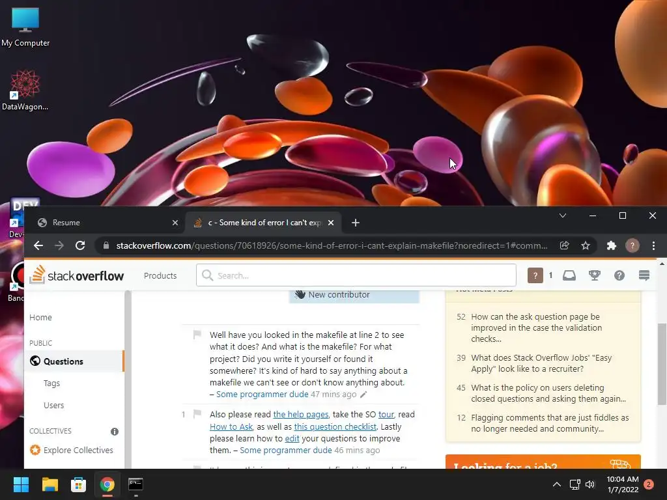Image resolution: width=667 pixels, height=500 pixels.
Task: Open Tags in left sidebar
Action: pos(51,383)
